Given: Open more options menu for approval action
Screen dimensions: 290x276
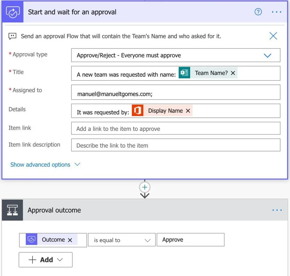Looking at the screenshot, I should click(276, 12).
